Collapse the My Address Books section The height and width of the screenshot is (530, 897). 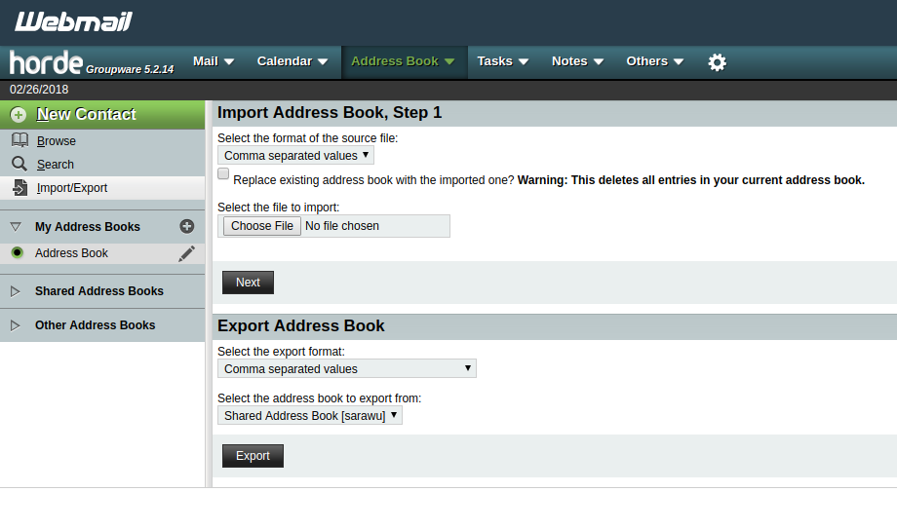click(16, 226)
